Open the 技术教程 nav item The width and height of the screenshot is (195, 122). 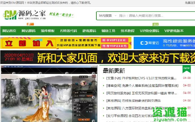(x=127, y=31)
